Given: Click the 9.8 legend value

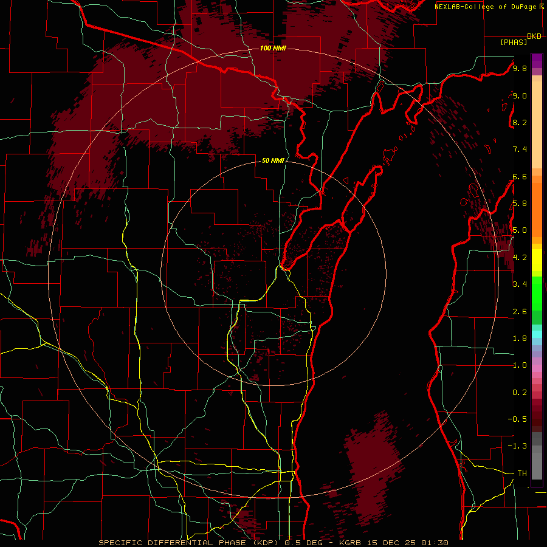Looking at the screenshot, I should [520, 68].
